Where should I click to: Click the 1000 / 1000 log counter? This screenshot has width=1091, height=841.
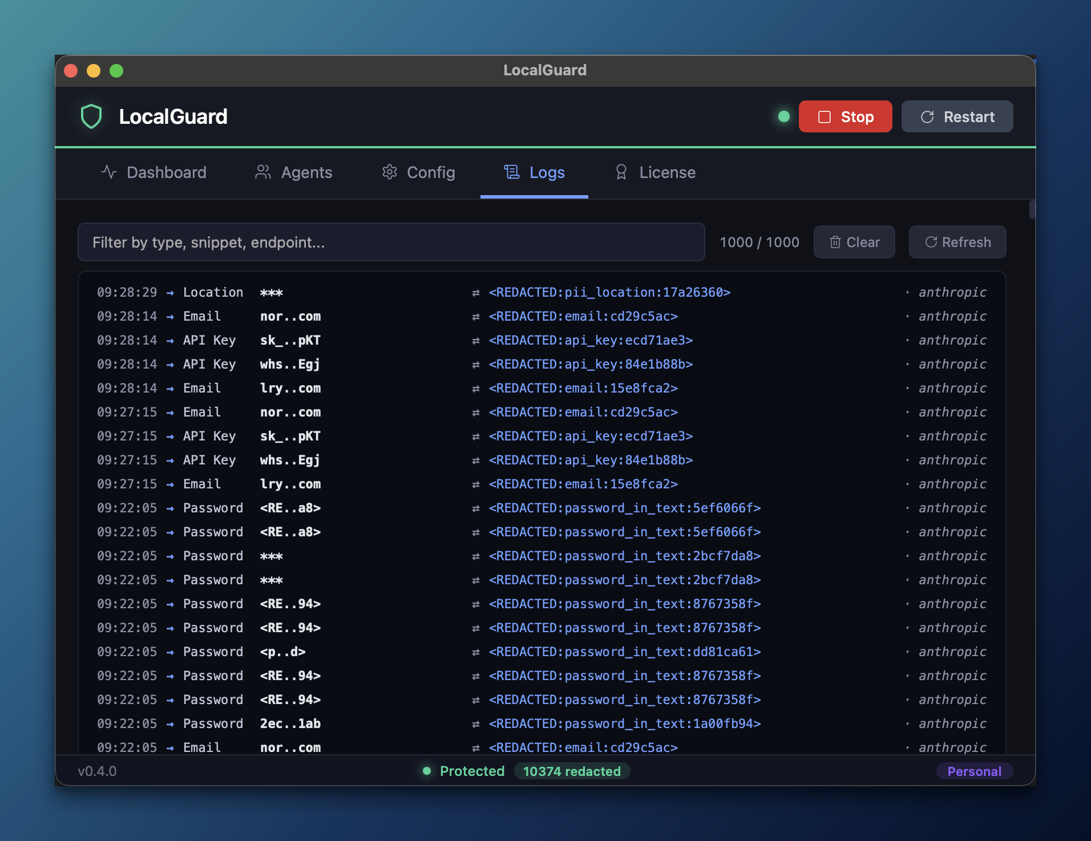click(x=759, y=242)
